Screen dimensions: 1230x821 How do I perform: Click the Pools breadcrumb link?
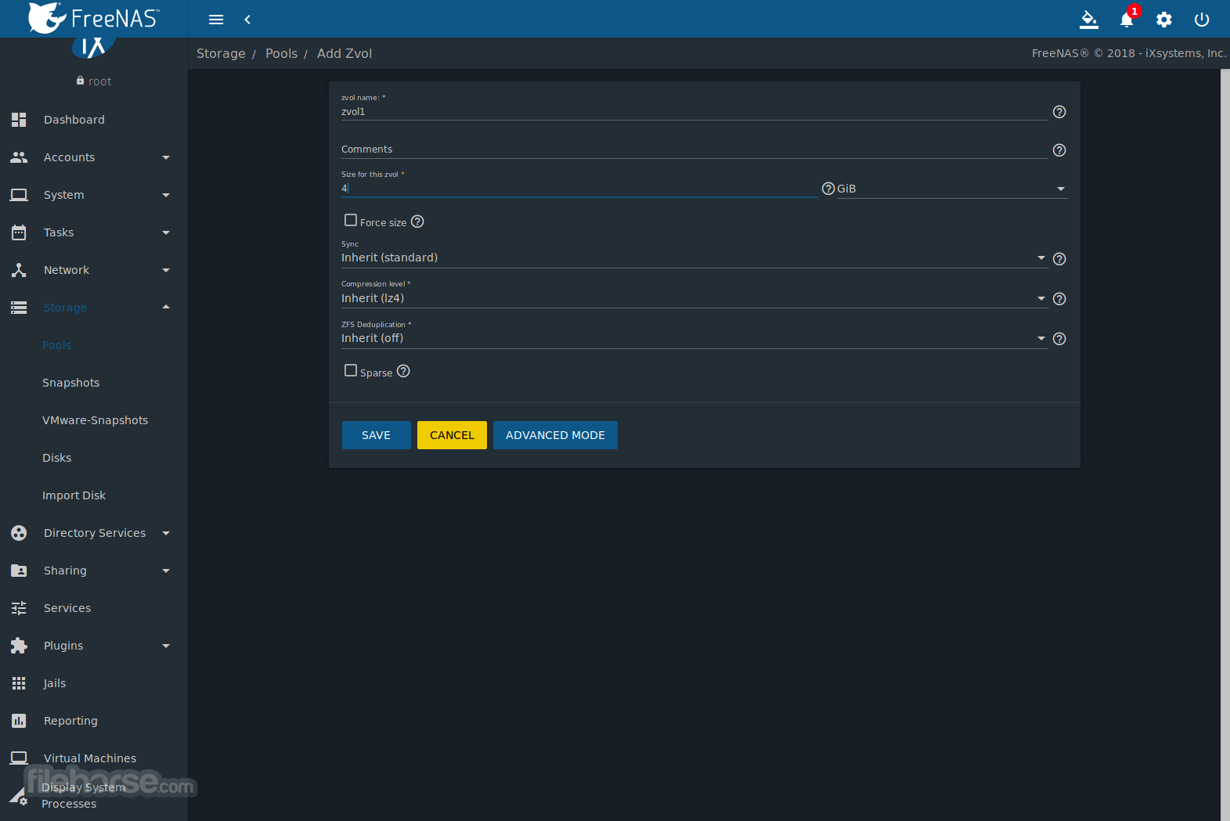click(282, 53)
